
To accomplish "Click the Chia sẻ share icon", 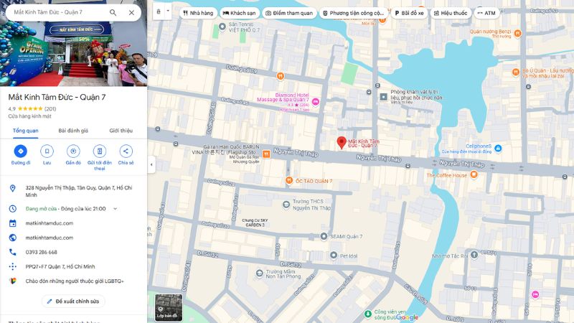I will click(126, 151).
